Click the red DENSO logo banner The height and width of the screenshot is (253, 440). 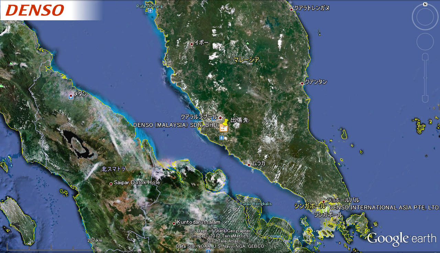coord(35,10)
